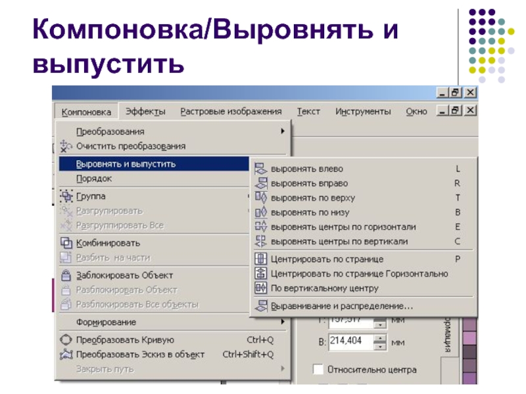Click the align left icon
Screen dimensions: 526x394
coord(260,169)
